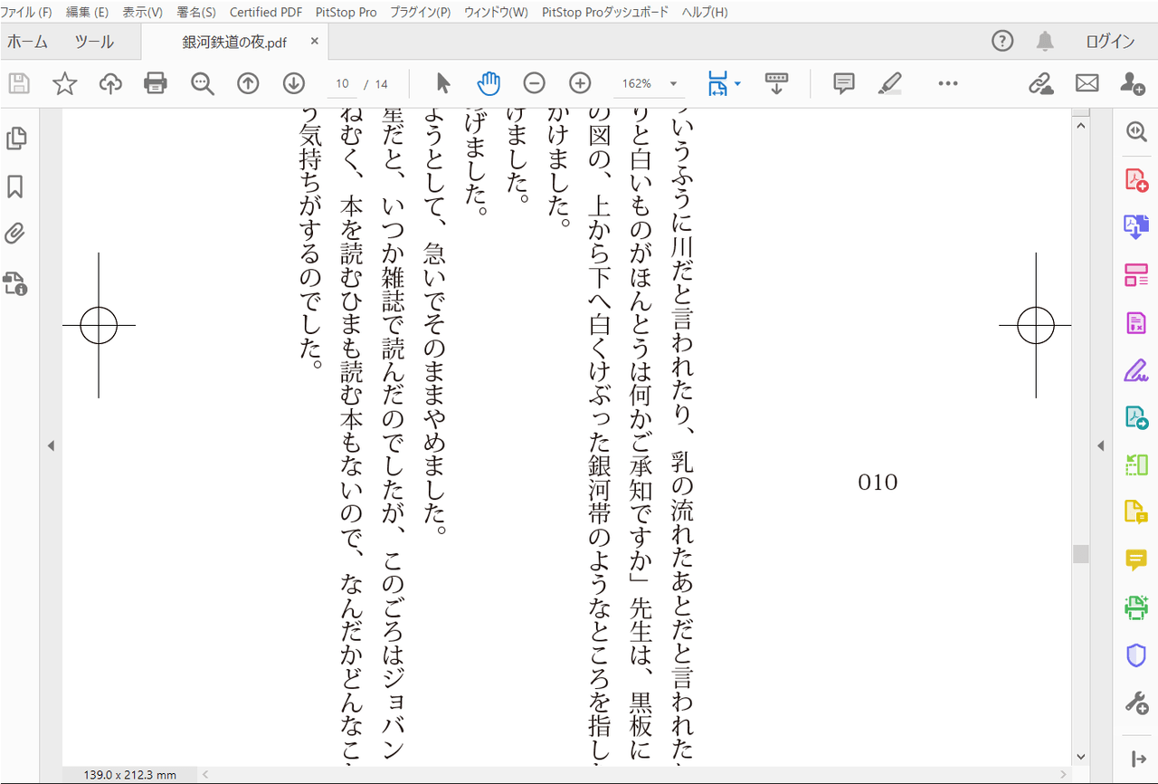Open the page thumbnails panel
This screenshot has height=784, width=1158.
click(15, 139)
